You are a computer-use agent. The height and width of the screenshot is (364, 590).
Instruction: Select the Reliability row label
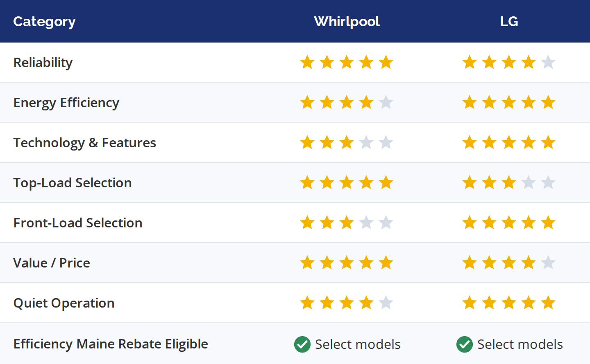(x=43, y=63)
